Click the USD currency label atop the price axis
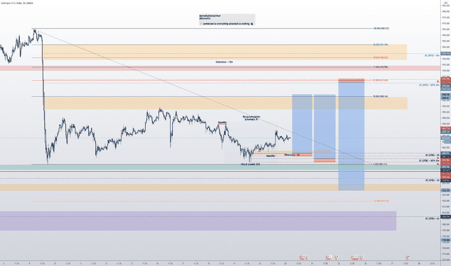The image size is (451, 266). click(446, 3)
